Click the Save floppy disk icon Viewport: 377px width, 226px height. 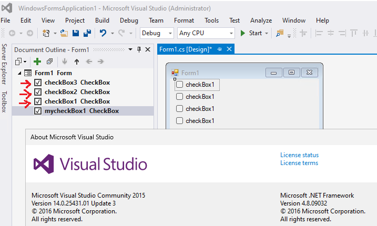click(x=76, y=33)
